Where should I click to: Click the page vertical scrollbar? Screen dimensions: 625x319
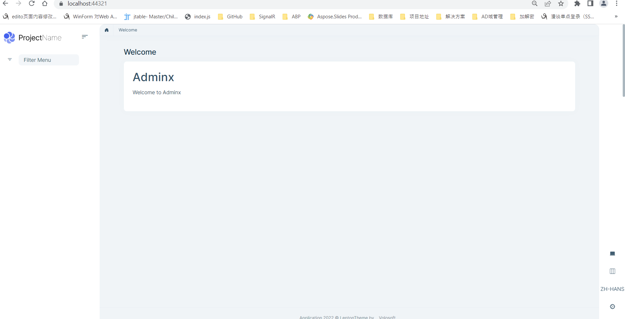click(x=623, y=61)
